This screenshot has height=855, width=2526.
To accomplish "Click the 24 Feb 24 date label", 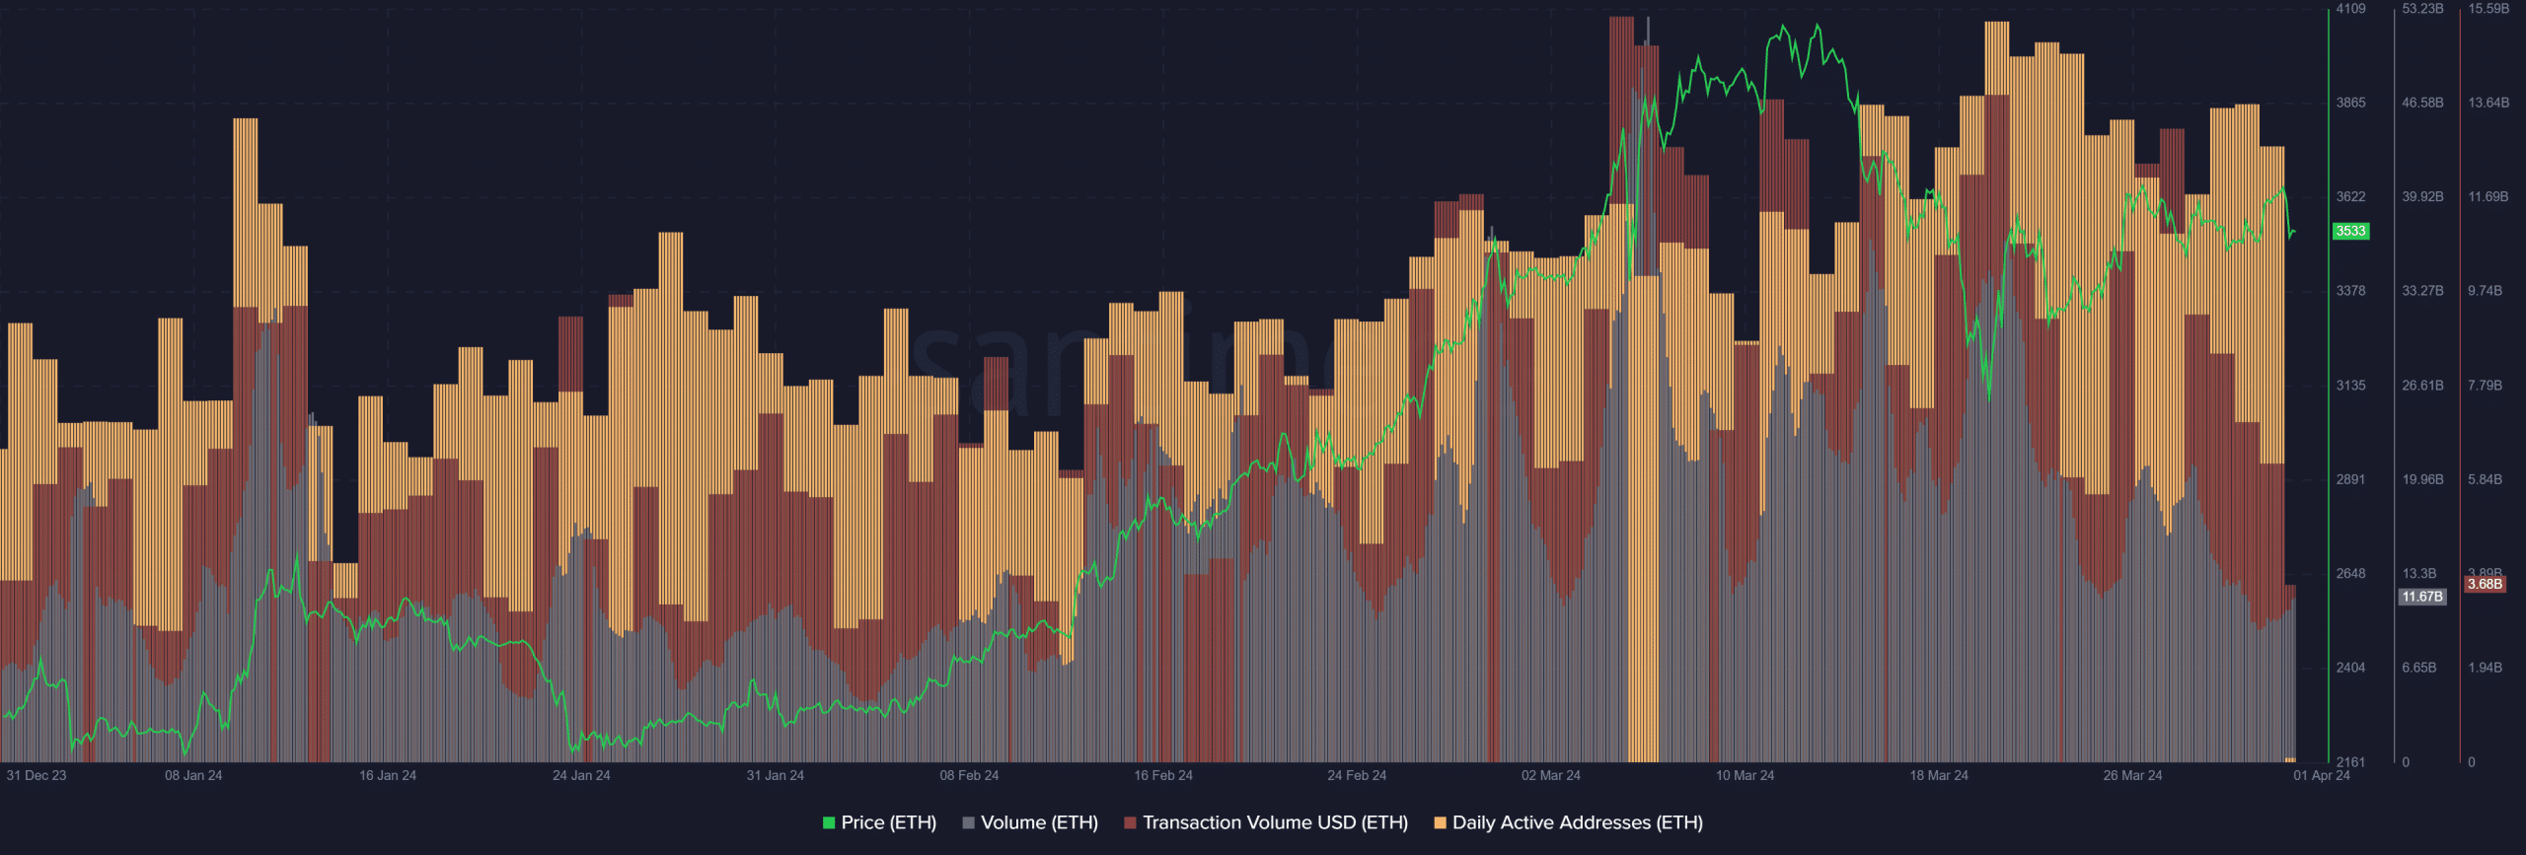I will [x=1357, y=775].
